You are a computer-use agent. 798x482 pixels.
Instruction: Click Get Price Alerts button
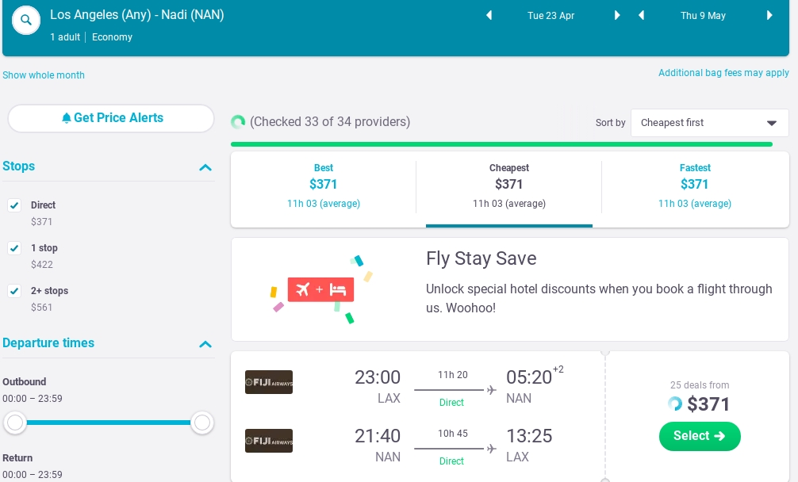point(111,118)
